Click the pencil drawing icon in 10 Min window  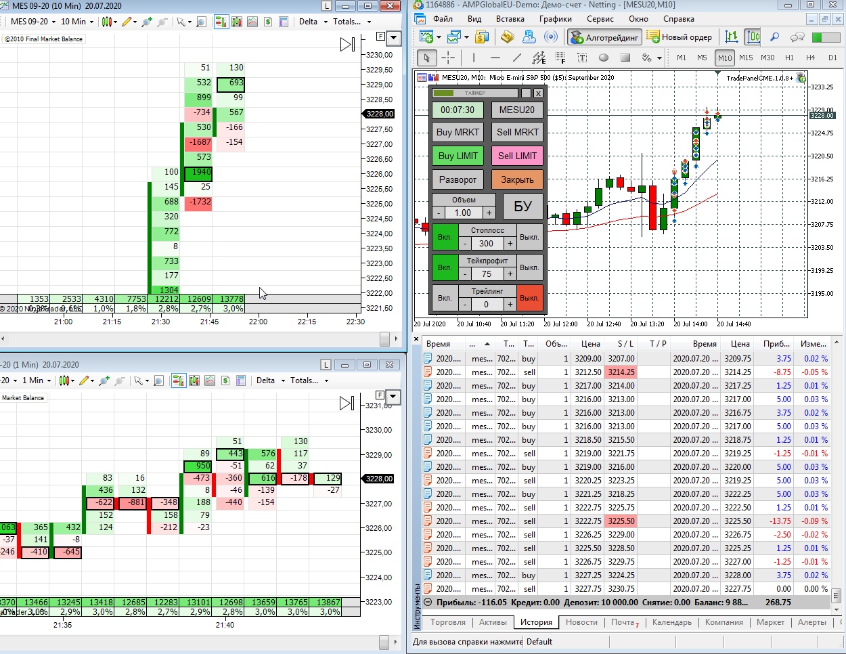[127, 22]
